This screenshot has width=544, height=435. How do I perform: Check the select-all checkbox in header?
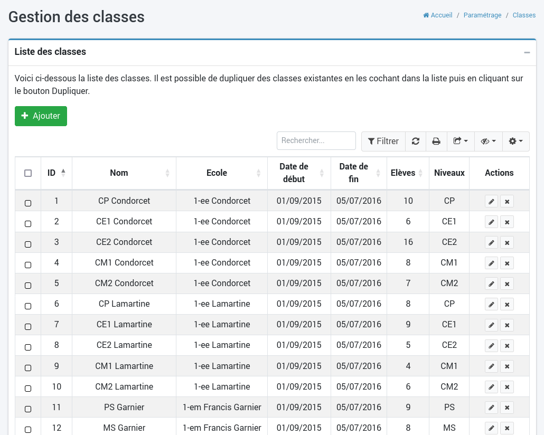[x=28, y=173]
